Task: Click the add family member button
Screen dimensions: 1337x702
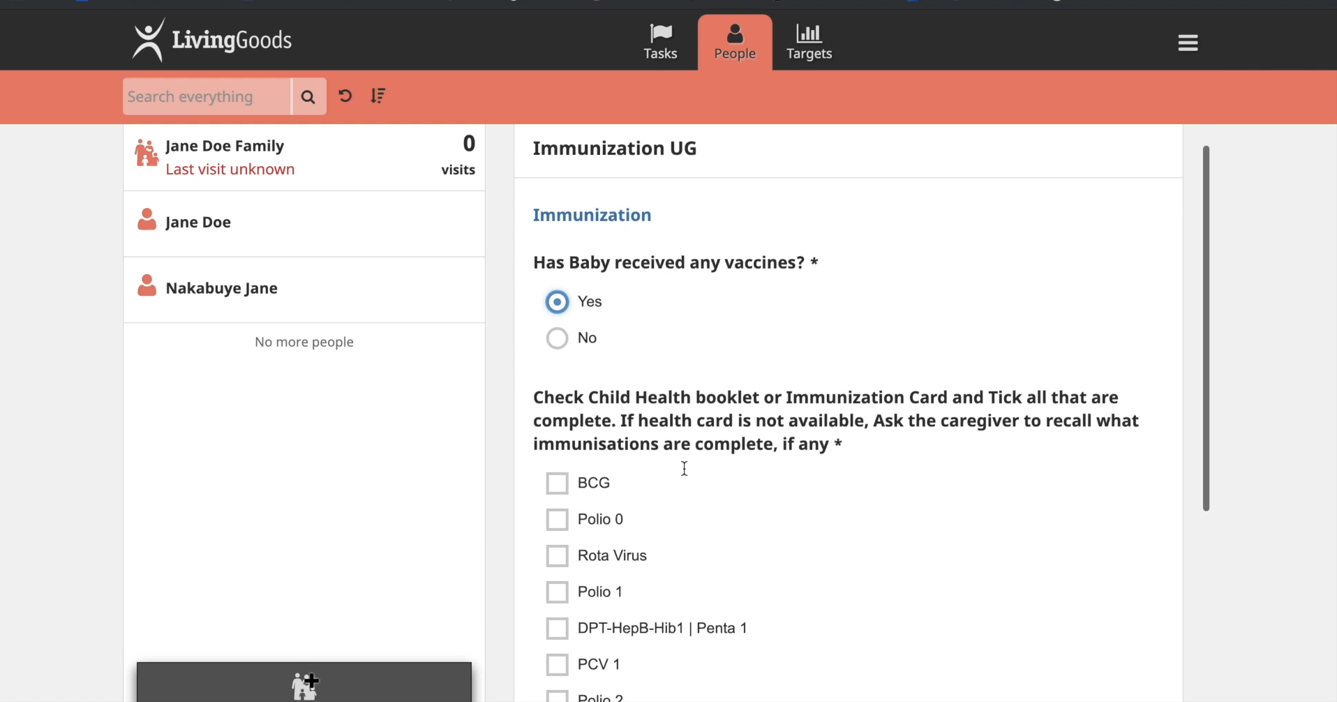Action: [304, 683]
